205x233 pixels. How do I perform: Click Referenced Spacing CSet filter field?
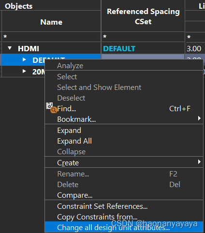[143, 37]
